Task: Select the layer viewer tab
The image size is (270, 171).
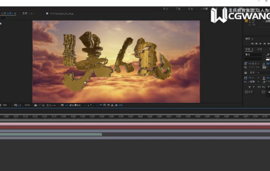Action: pos(28,13)
